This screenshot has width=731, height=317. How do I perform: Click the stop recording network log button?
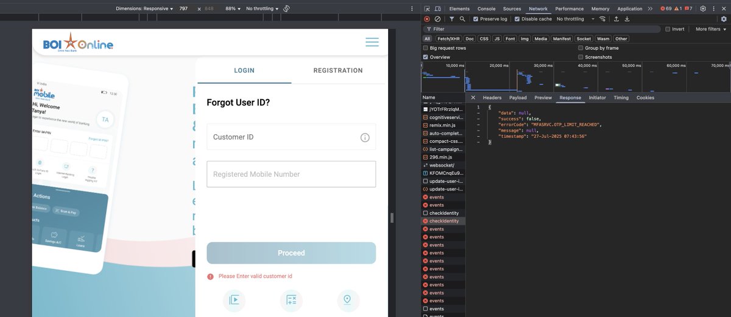[x=427, y=19]
